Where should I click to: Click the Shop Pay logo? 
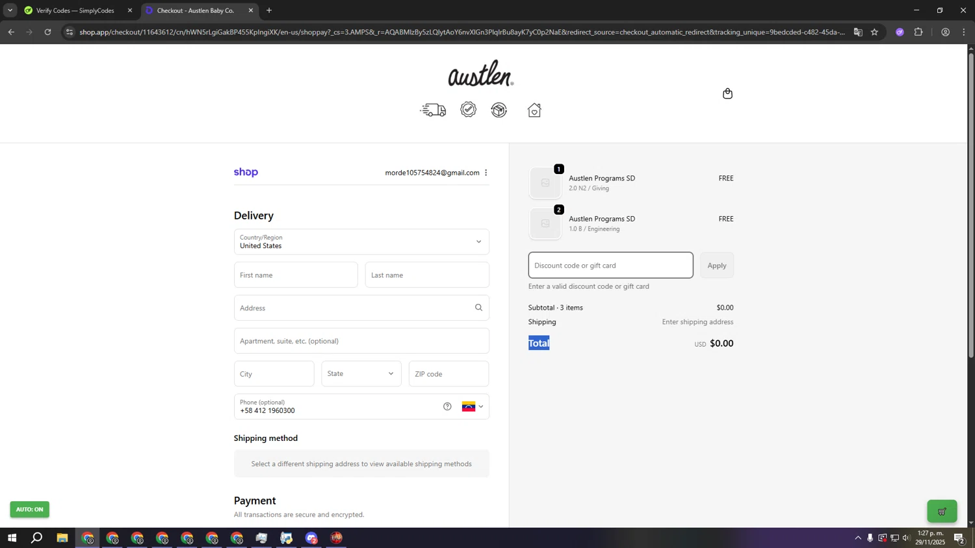click(246, 172)
